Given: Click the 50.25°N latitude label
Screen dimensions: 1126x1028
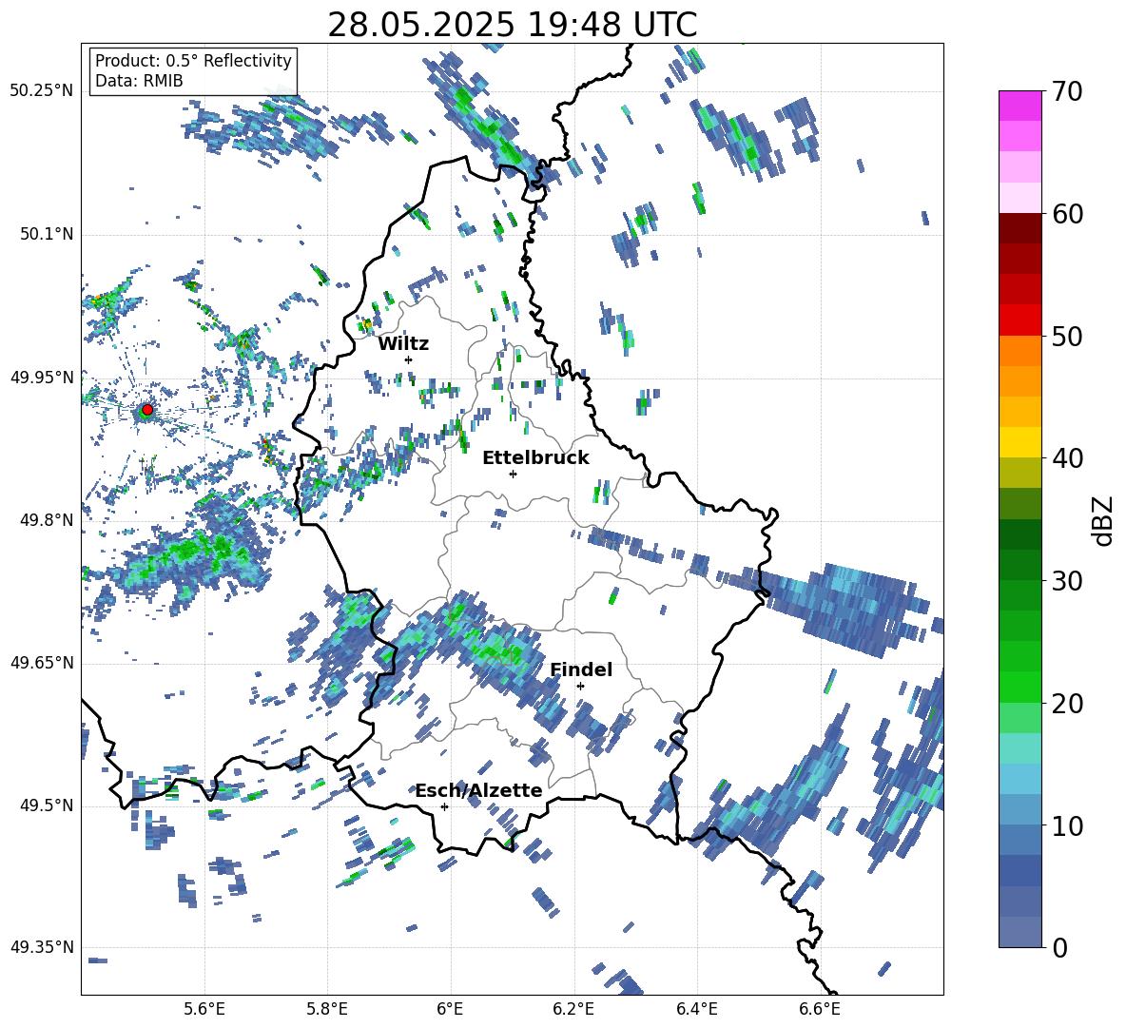Looking at the screenshot, I should [42, 91].
